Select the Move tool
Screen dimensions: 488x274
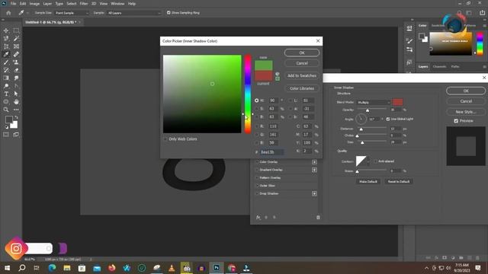click(6, 30)
